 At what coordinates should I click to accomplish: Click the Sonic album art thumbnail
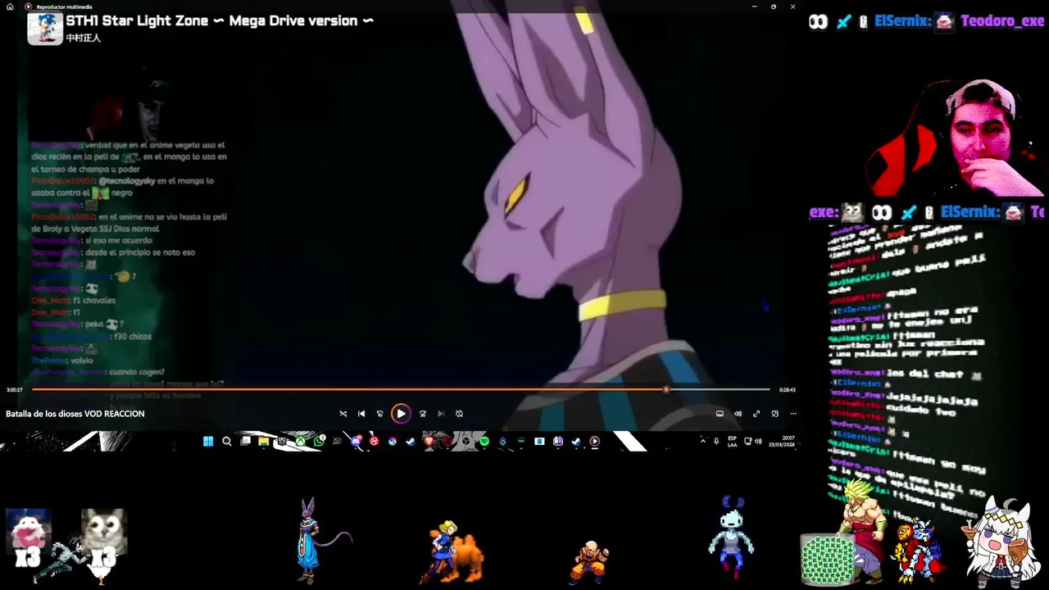(x=45, y=27)
